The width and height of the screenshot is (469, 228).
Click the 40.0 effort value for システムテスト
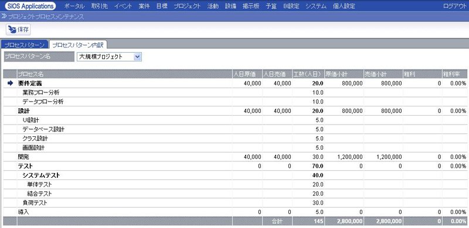(x=318, y=175)
